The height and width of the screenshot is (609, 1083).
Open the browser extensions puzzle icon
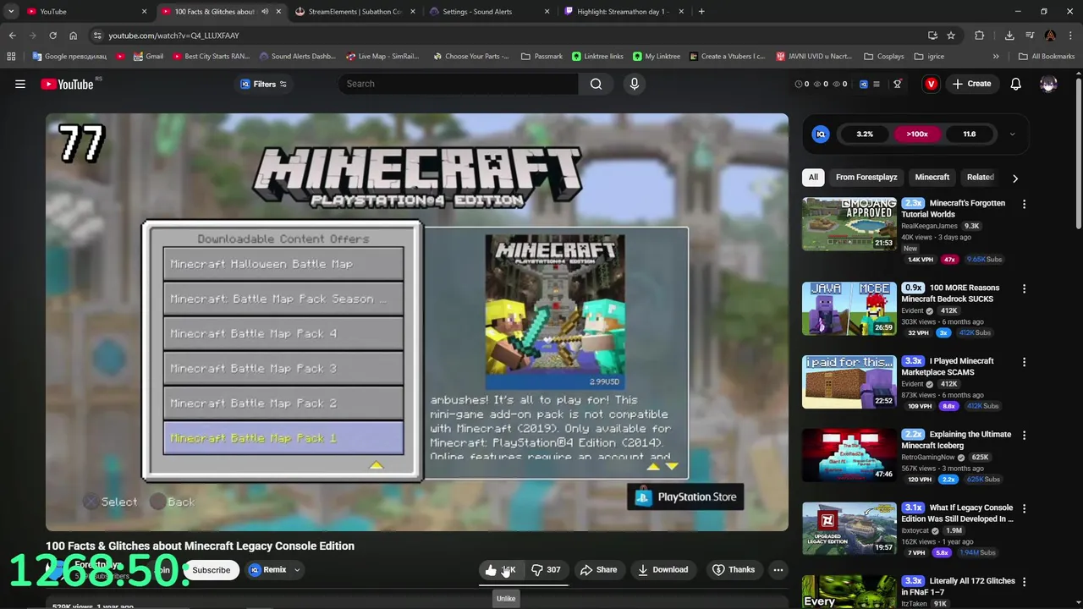coord(980,36)
